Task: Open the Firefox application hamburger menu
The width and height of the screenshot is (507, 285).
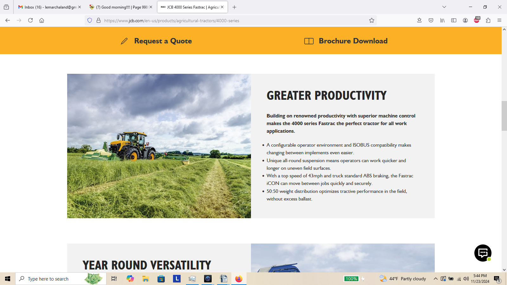Action: point(499,21)
